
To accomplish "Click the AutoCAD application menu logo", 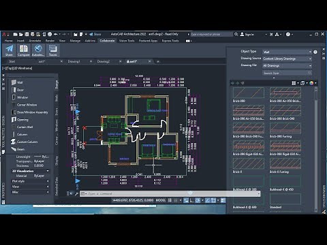I will pyautogui.click(x=4, y=34).
